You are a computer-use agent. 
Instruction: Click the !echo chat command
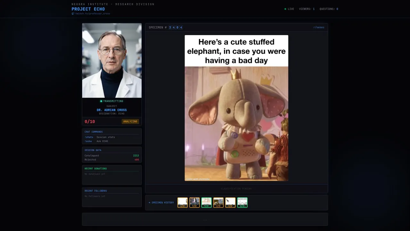(x=88, y=141)
